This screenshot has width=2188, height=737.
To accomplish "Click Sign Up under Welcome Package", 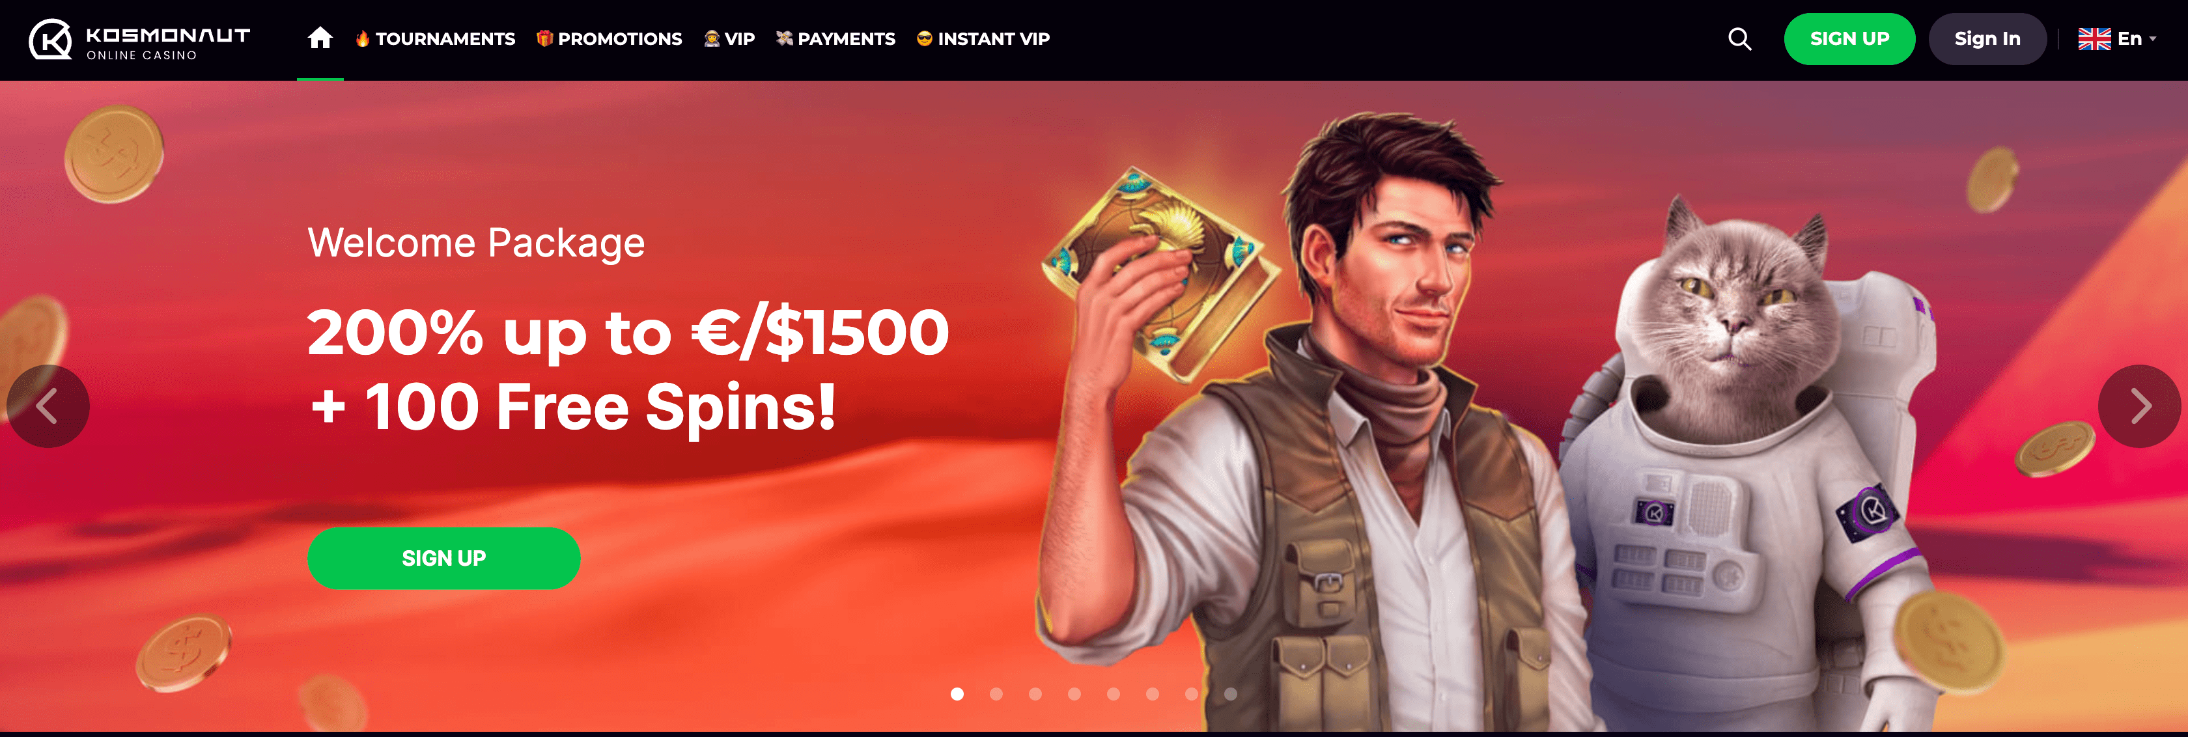I will click(444, 558).
